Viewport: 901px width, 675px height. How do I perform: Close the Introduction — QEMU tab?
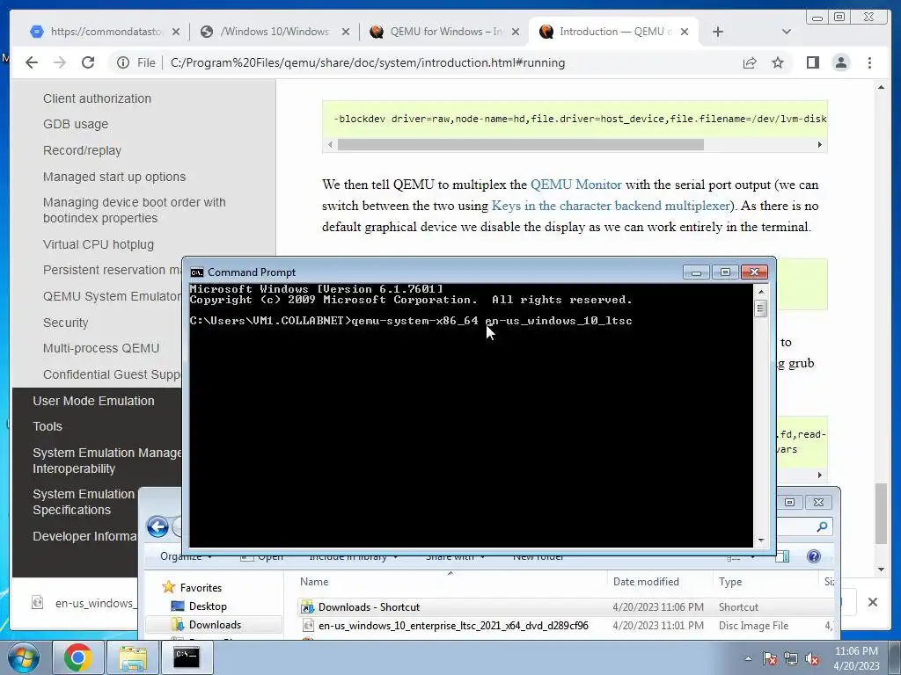click(685, 33)
